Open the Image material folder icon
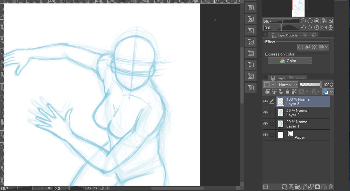Viewport: 350px width, 191px height. click(x=250, y=53)
